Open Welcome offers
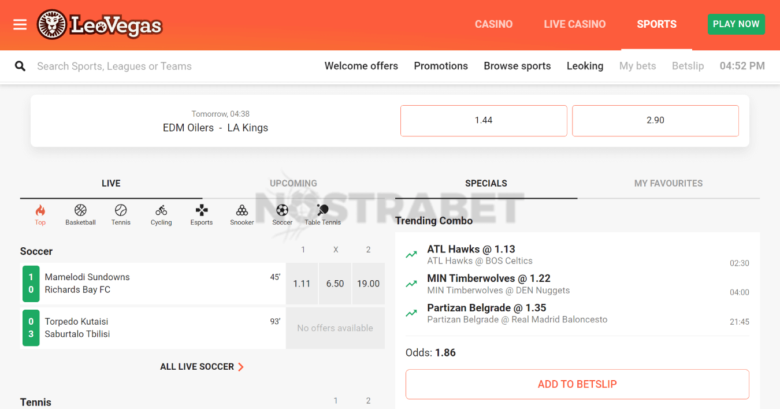 [x=361, y=66]
